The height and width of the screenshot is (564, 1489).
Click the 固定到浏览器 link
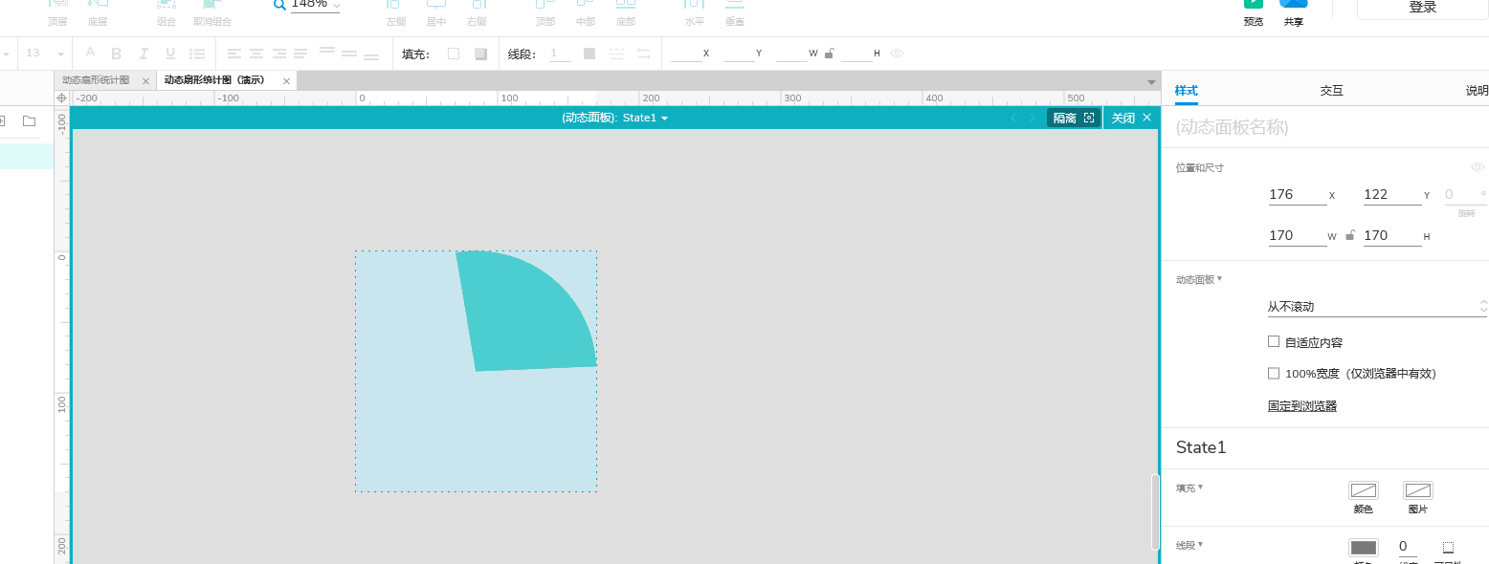coord(1302,406)
